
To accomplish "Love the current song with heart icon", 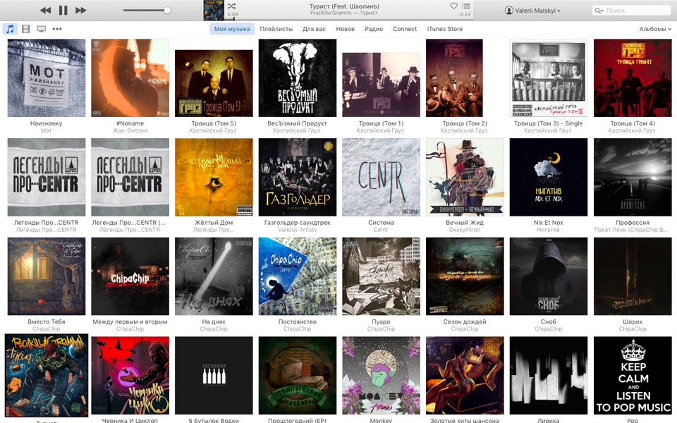I will pos(453,6).
